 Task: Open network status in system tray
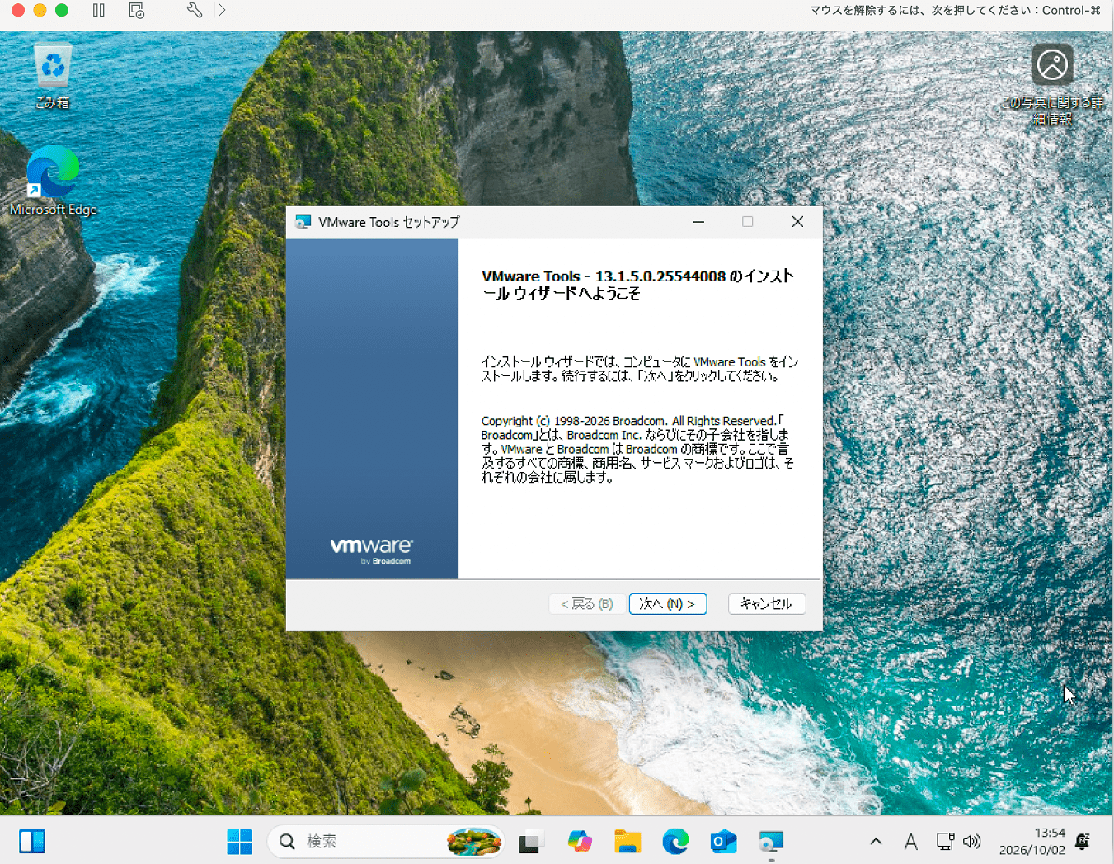click(x=945, y=842)
